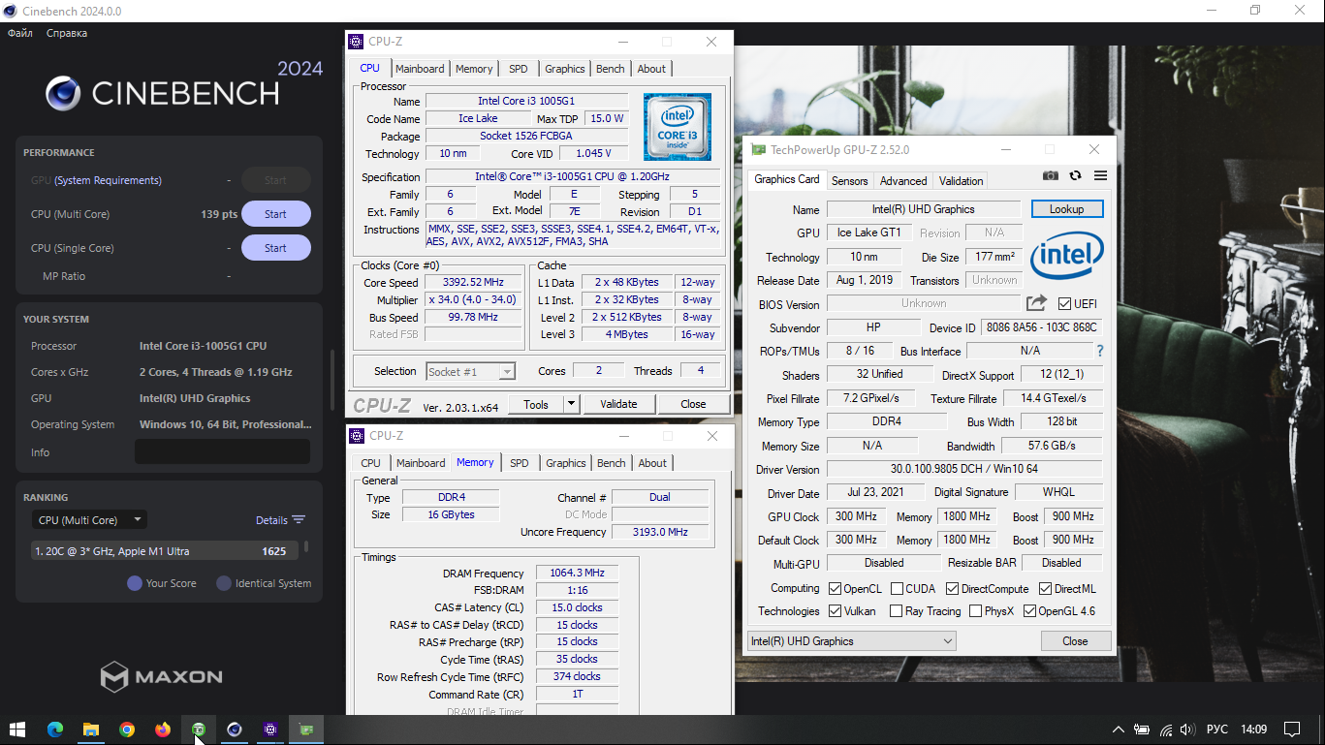Toggle PhysX checkbox
Viewport: 1325px width, 745px height.
[974, 611]
